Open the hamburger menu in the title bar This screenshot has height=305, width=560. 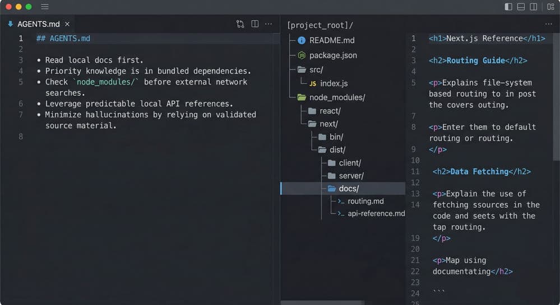pyautogui.click(x=45, y=7)
